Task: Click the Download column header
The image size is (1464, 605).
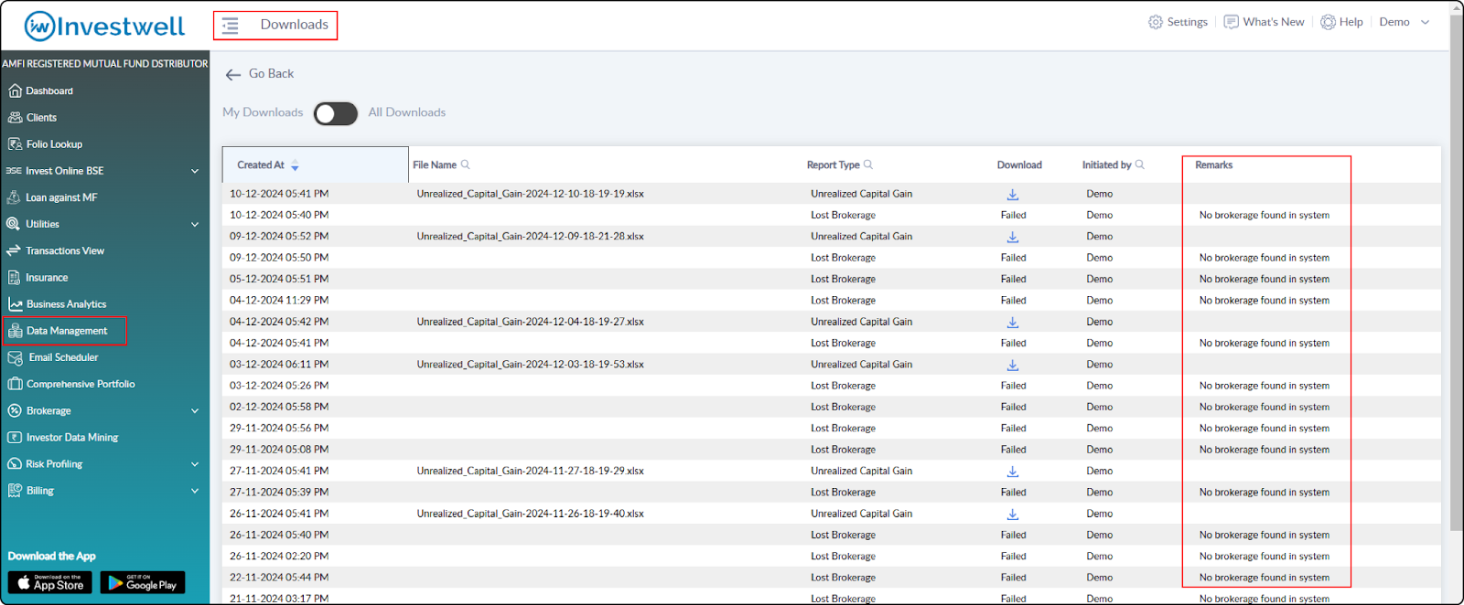Action: coord(1019,165)
